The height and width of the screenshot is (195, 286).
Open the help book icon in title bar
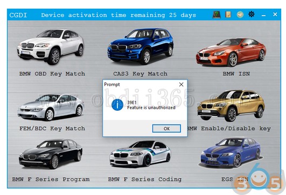(x=217, y=15)
